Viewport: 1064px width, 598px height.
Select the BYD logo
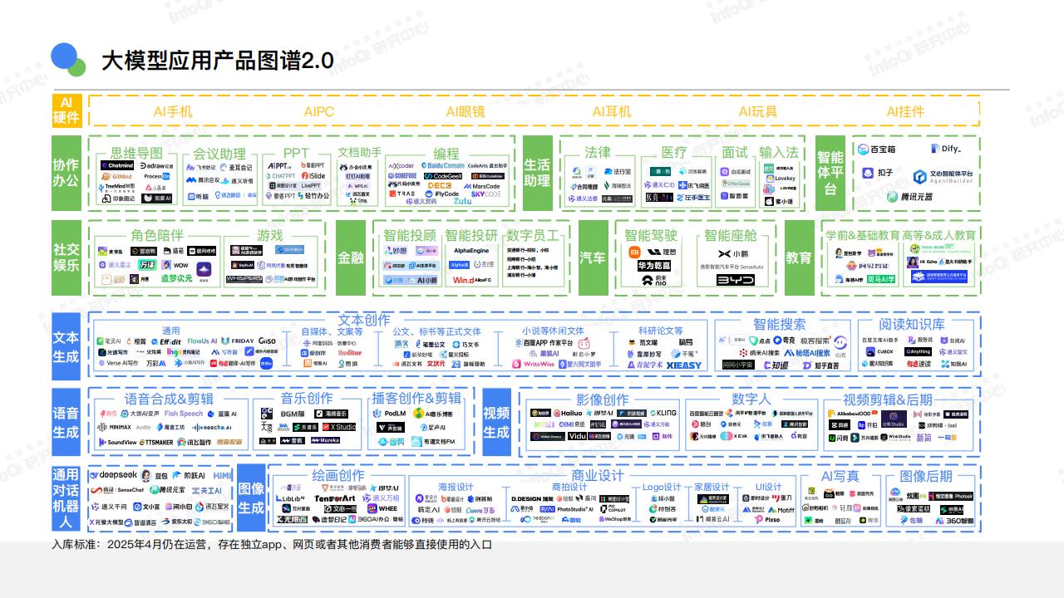(x=736, y=280)
